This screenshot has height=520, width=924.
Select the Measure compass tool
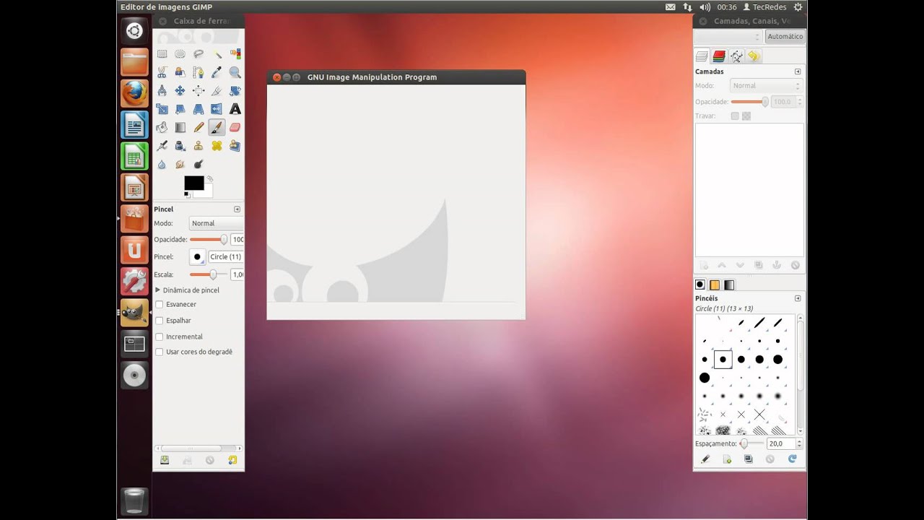click(162, 91)
